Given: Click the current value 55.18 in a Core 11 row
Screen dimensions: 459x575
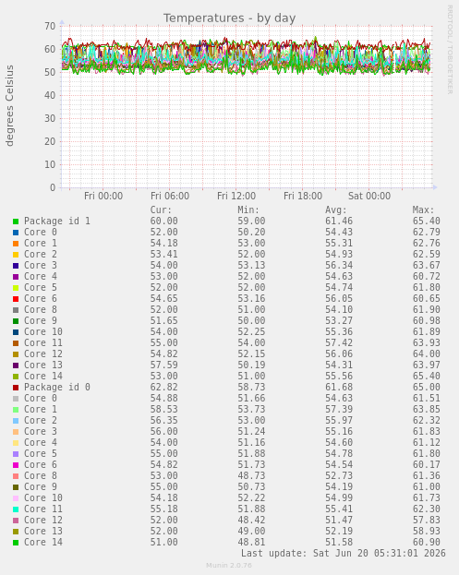Looking at the screenshot, I should coord(164,509).
